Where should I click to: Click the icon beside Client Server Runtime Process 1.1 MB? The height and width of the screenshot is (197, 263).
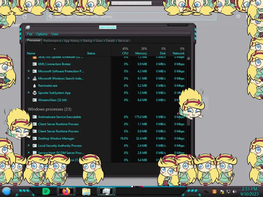click(35, 124)
